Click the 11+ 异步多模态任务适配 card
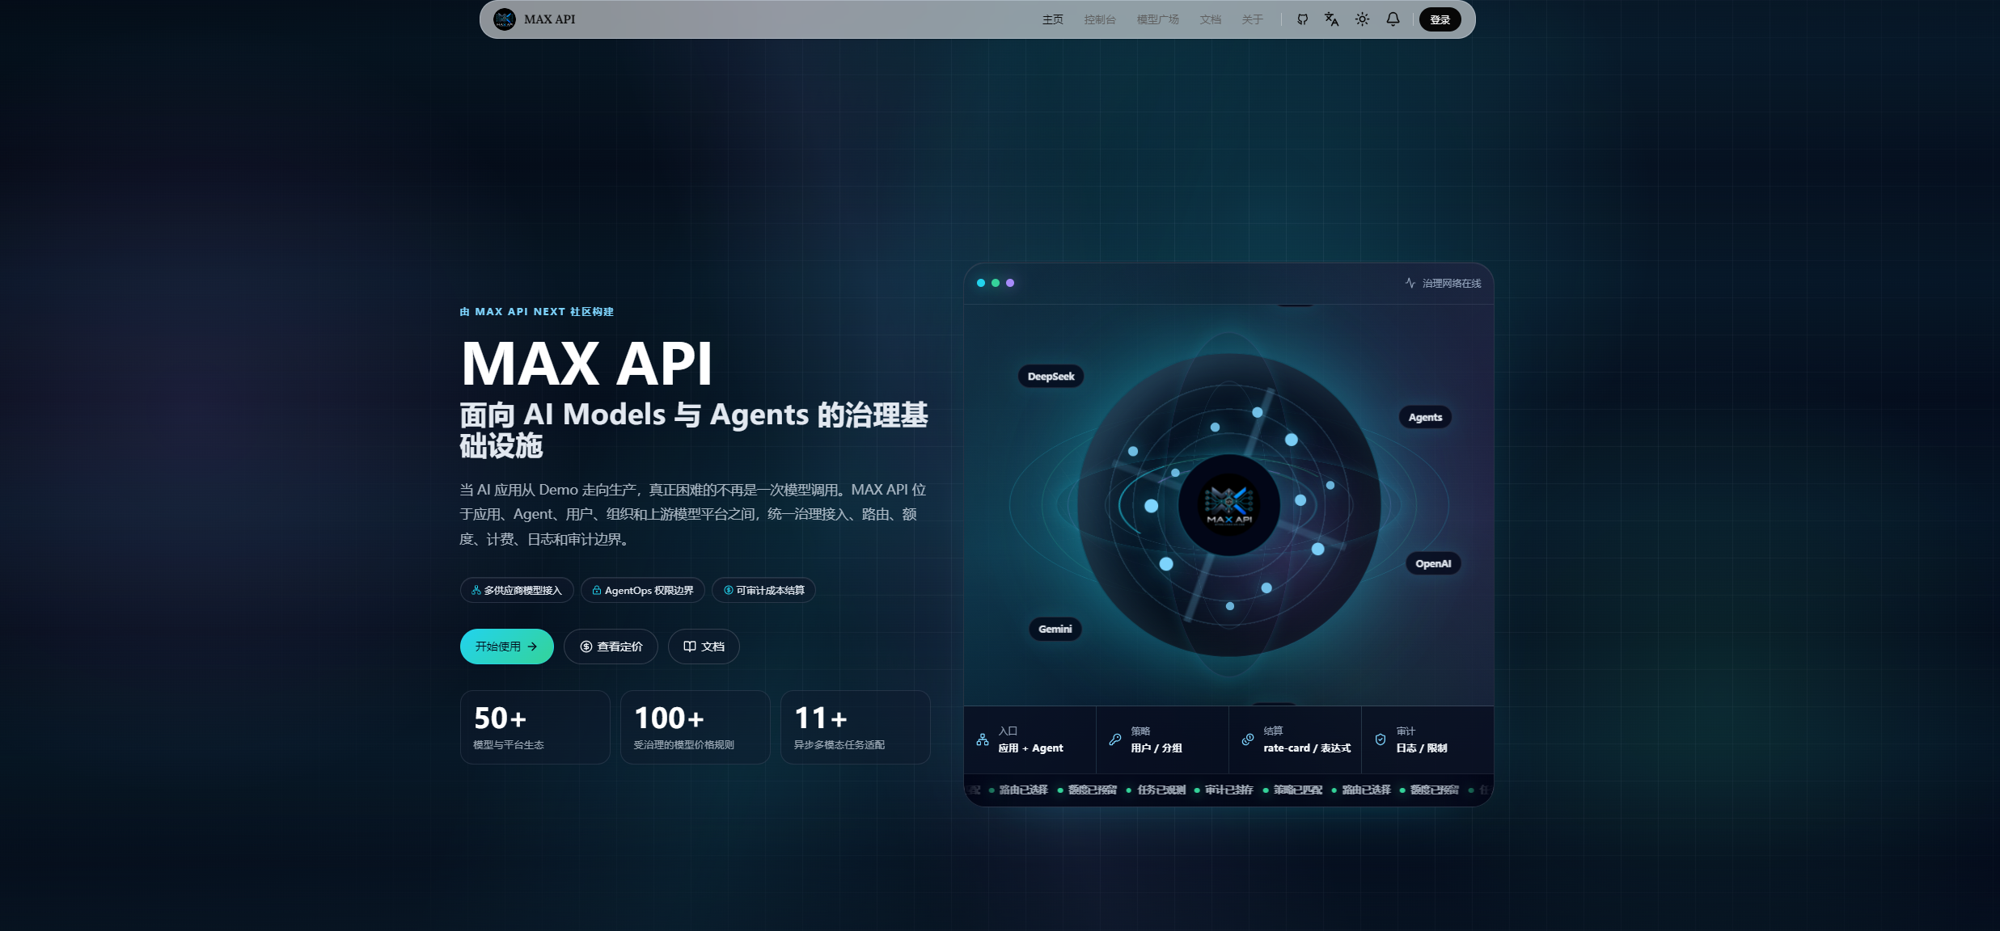2000x931 pixels. (x=856, y=727)
